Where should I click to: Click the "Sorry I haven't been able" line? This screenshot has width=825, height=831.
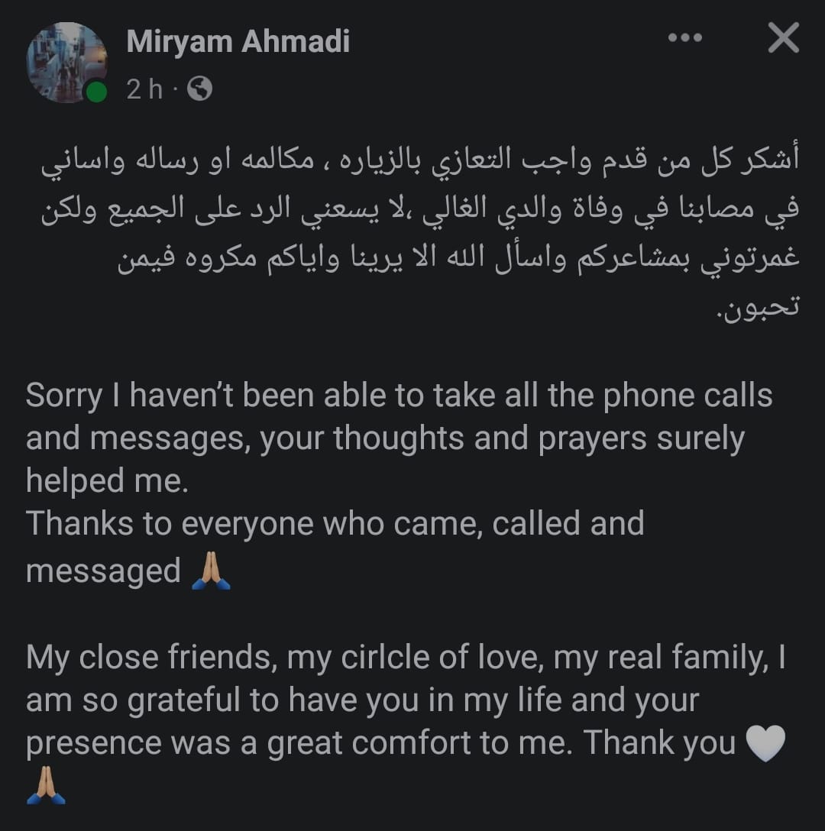pyautogui.click(x=399, y=396)
